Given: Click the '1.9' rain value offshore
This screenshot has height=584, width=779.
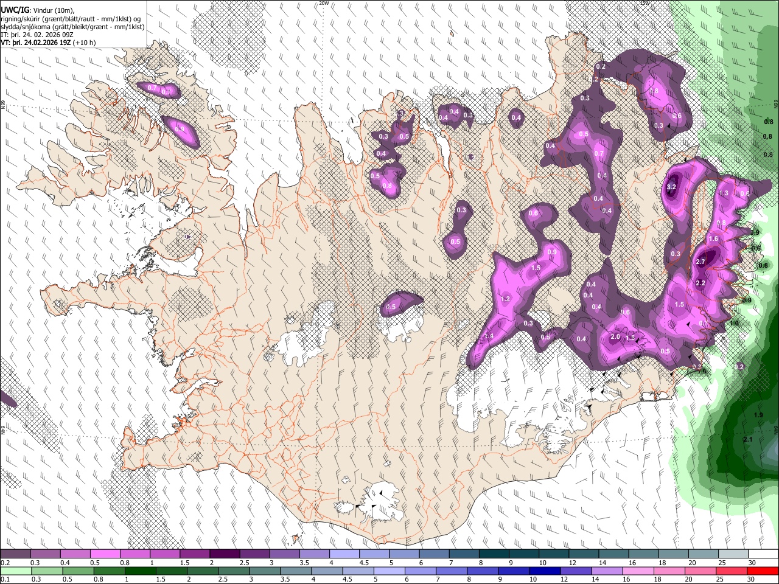Looking at the screenshot, I should pyautogui.click(x=758, y=415).
